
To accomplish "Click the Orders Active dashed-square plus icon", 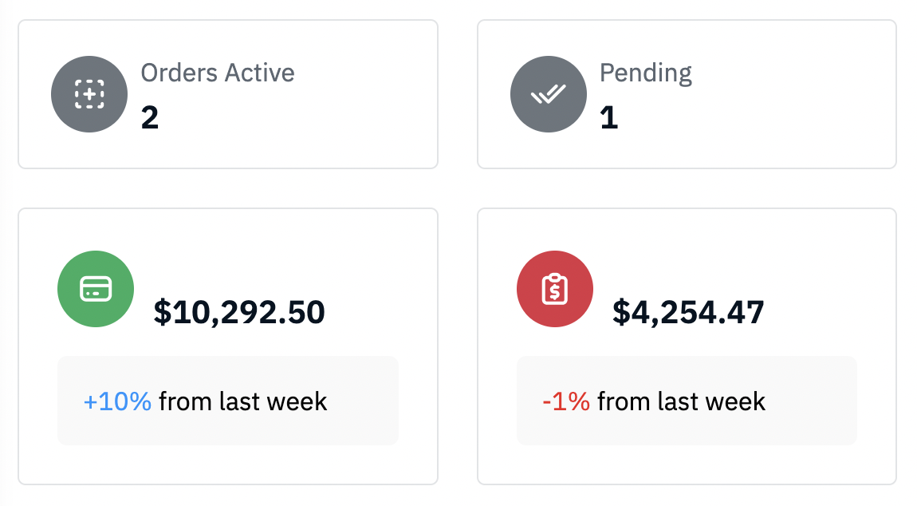I will pyautogui.click(x=89, y=94).
